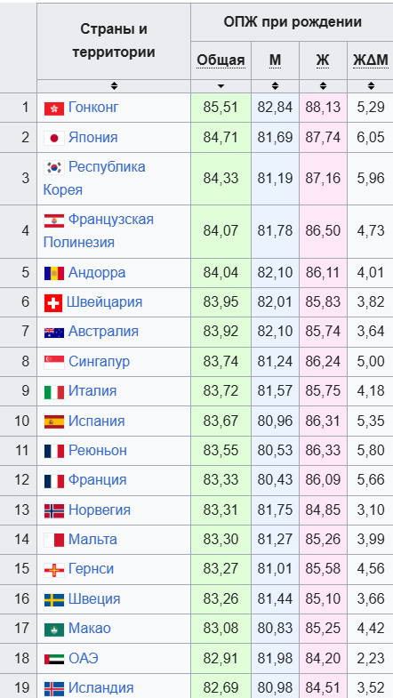
Task: Open the Андорра country link
Action: pyautogui.click(x=97, y=273)
